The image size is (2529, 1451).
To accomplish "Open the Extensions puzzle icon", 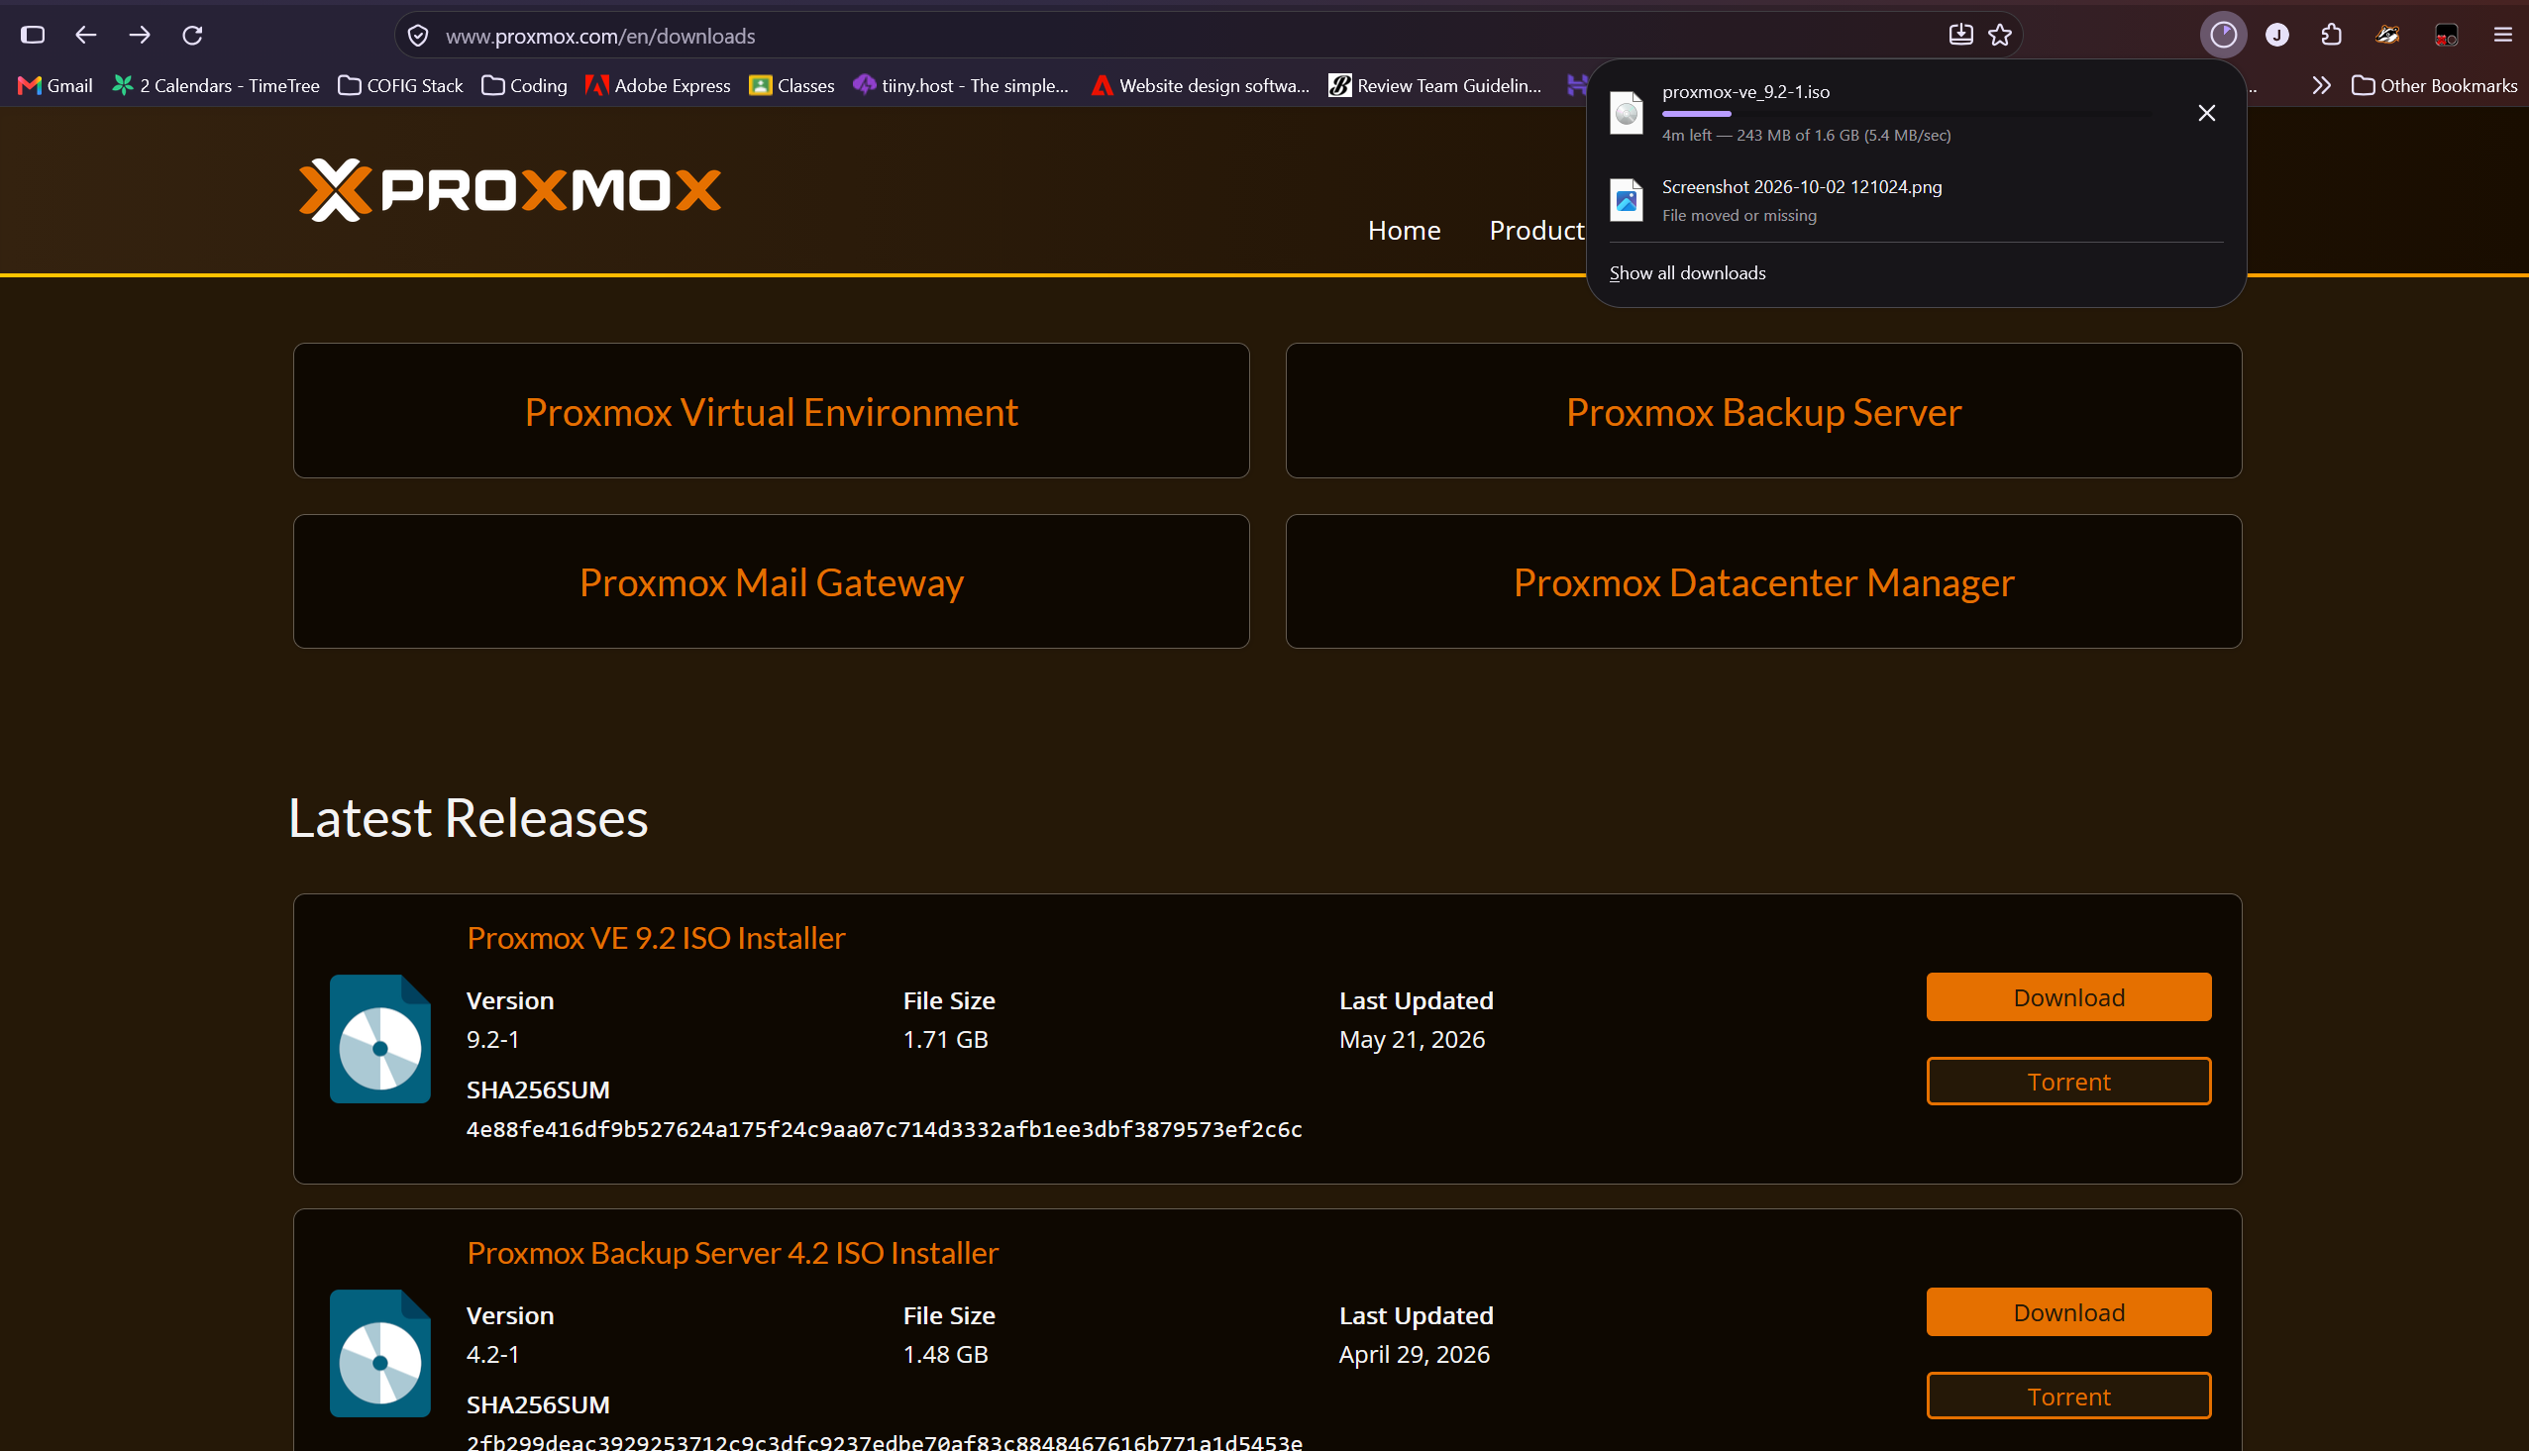I will click(x=2332, y=35).
